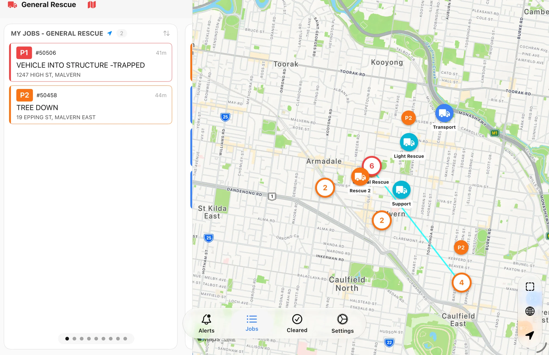Viewport: 549px width, 355px height.
Task: Select the P2 marker near Silver St
Action: (x=408, y=118)
